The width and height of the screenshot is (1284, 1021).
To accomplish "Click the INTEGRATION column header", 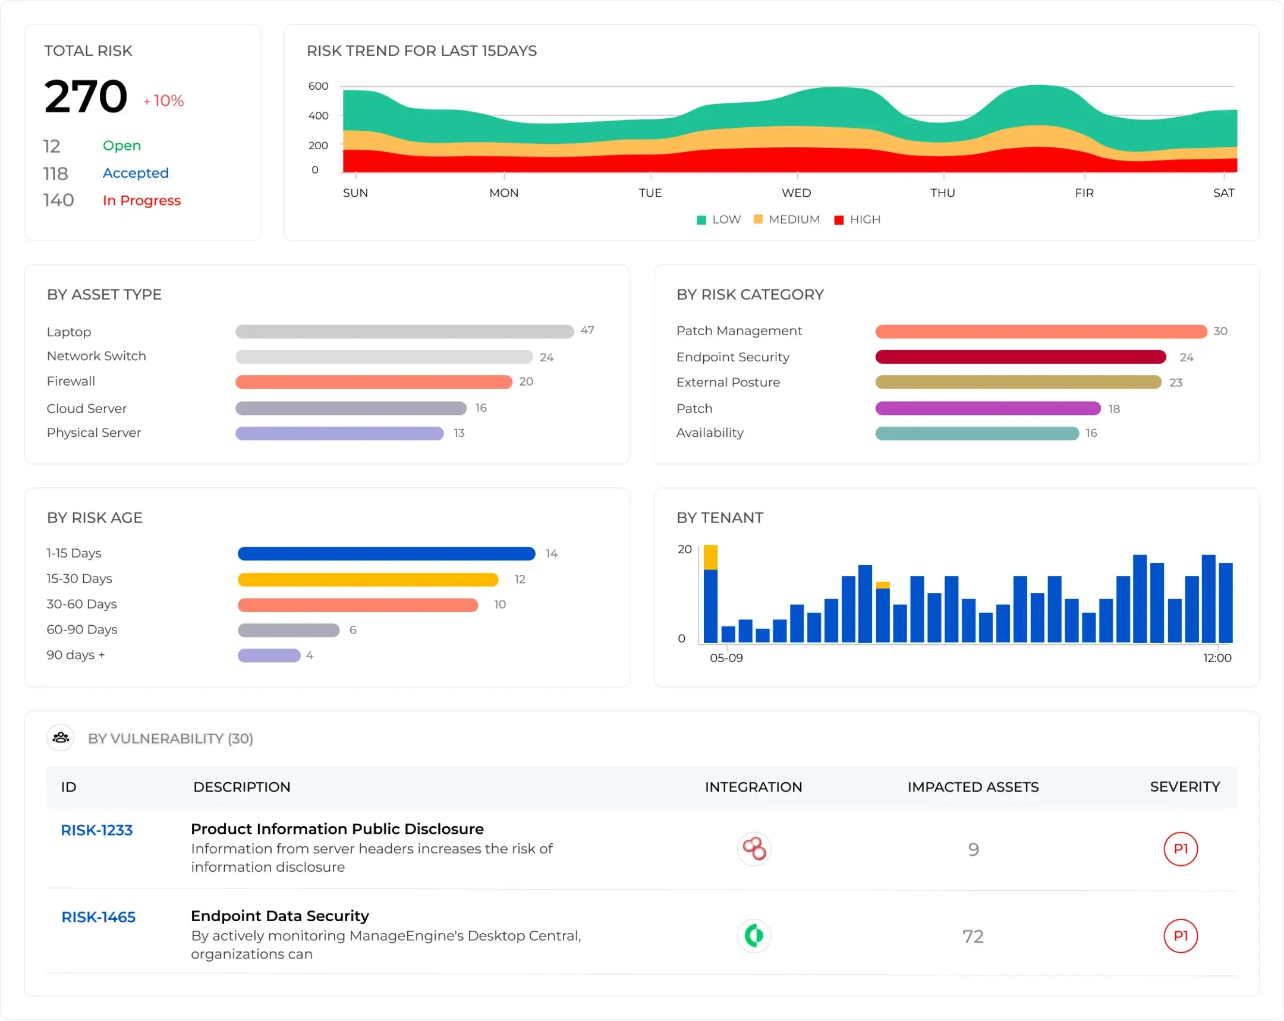I will click(753, 787).
